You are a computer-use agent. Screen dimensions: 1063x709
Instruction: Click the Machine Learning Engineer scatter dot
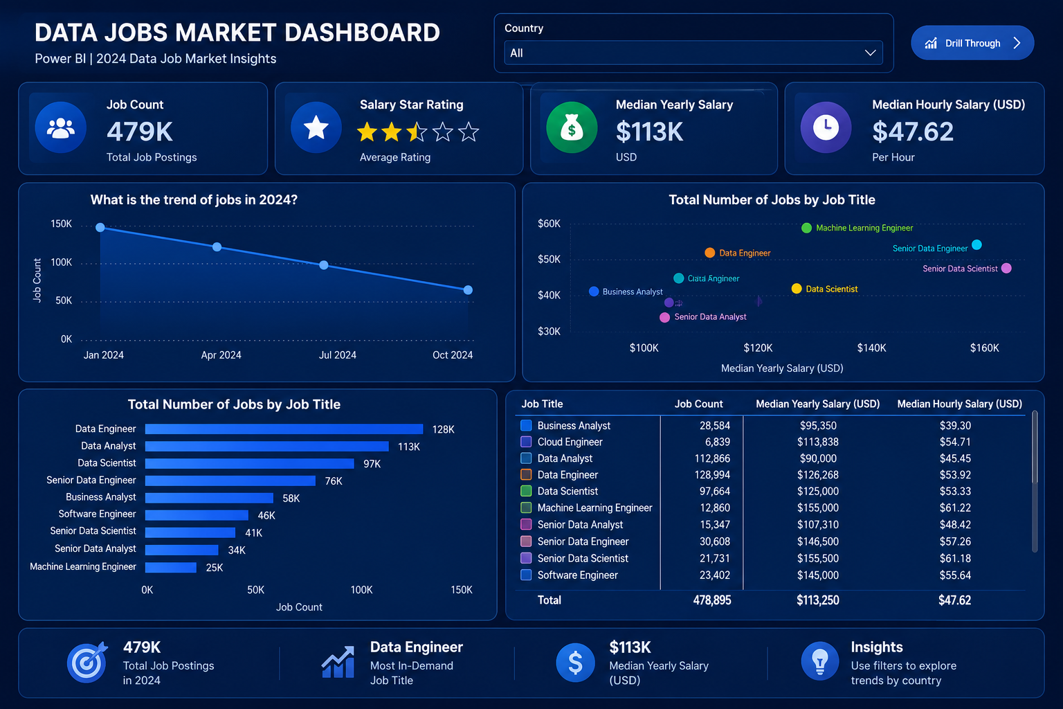tap(806, 228)
